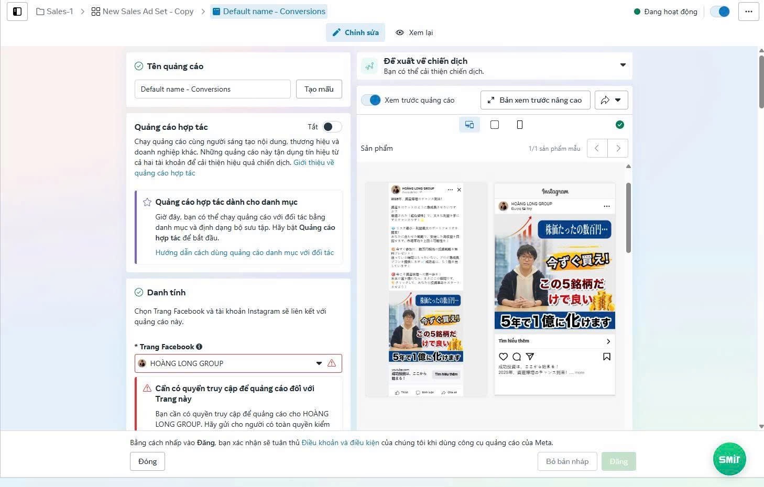Switch to the Xem lại tab

click(x=414, y=32)
